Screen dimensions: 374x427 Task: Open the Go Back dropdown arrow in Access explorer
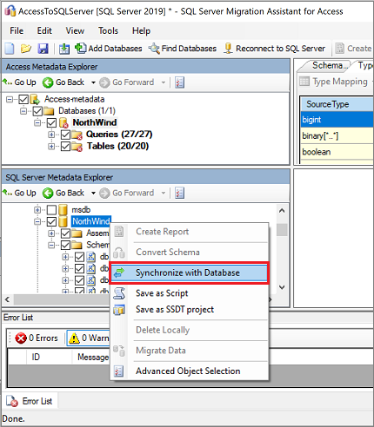[93, 82]
